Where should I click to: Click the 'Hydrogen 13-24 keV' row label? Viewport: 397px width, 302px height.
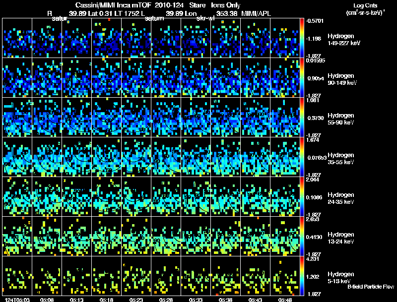coord(341,238)
